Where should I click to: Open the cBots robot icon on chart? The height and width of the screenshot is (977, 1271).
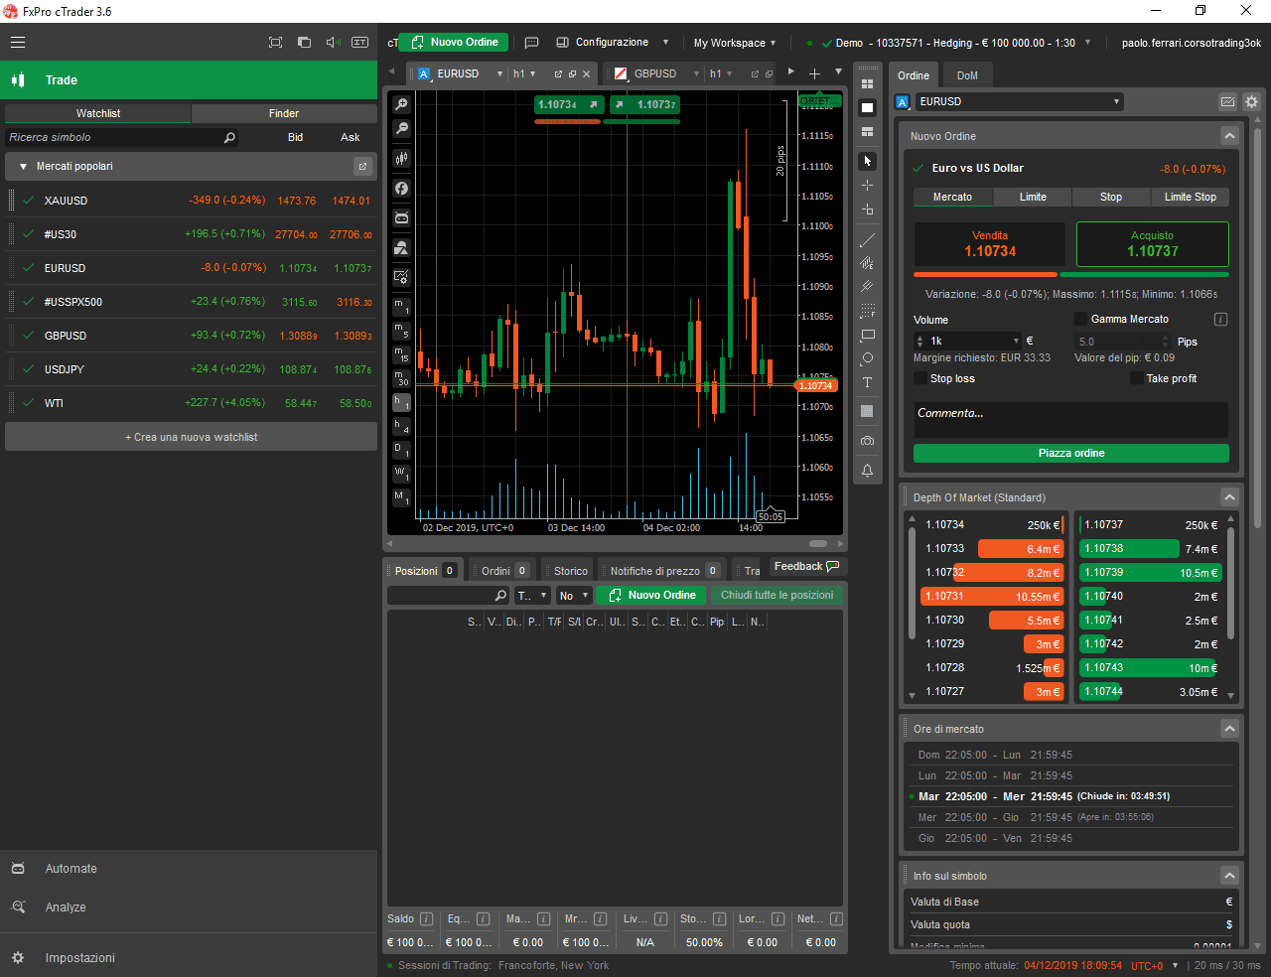401,217
